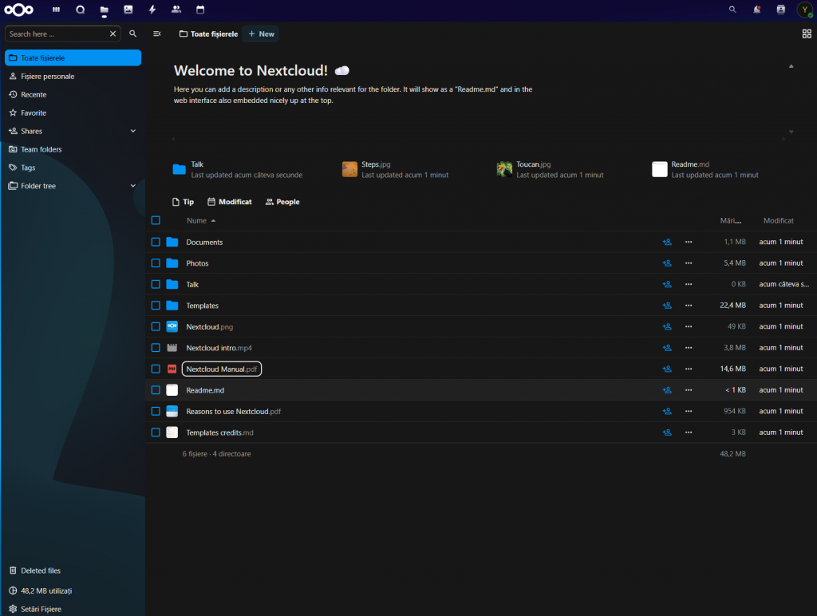Open the Activity lightning bolt icon

tap(152, 10)
